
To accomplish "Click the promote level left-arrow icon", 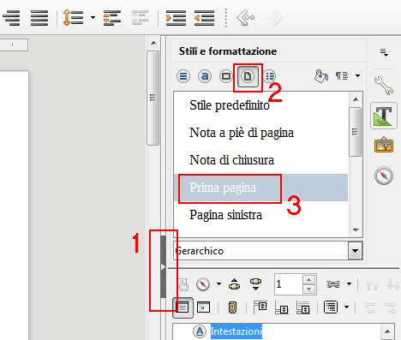I will (369, 307).
